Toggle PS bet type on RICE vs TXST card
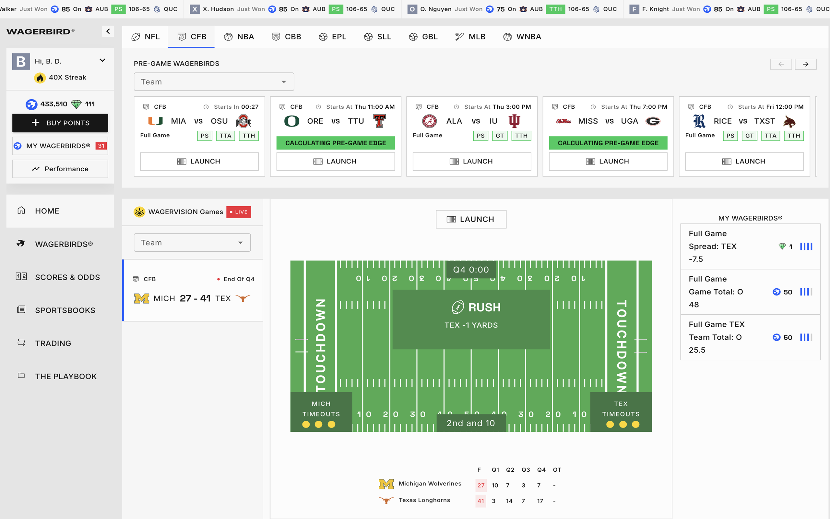830x519 pixels. [x=730, y=136]
